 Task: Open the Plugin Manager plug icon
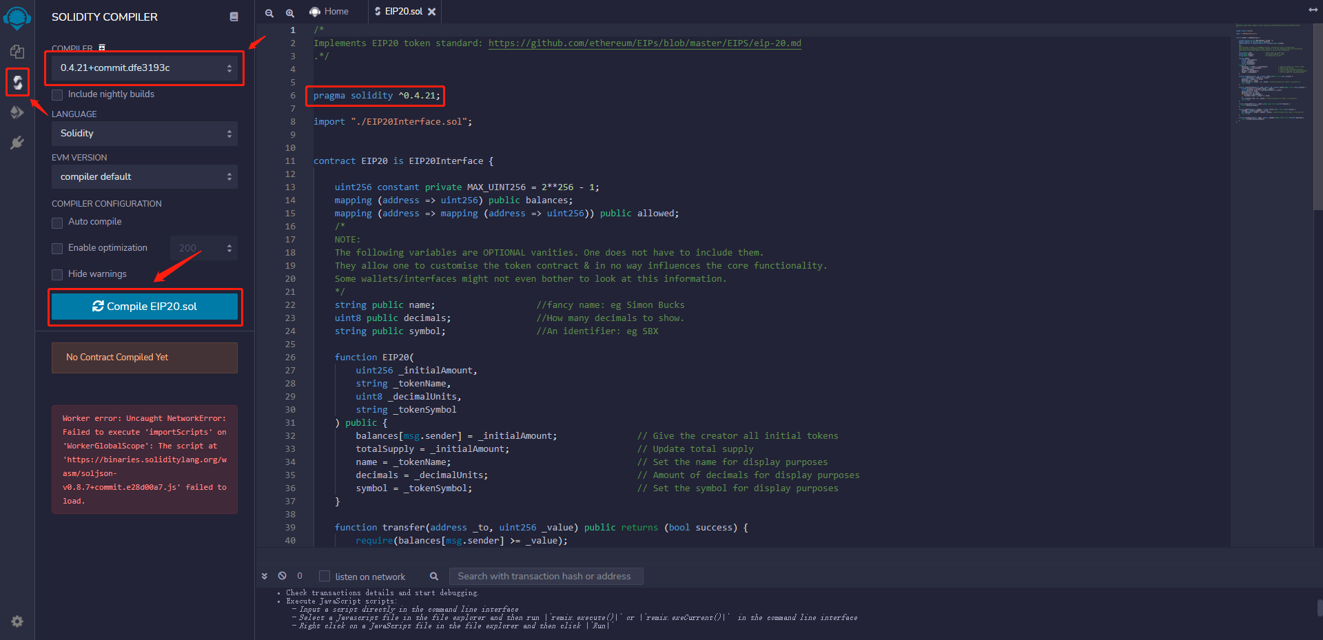click(17, 143)
